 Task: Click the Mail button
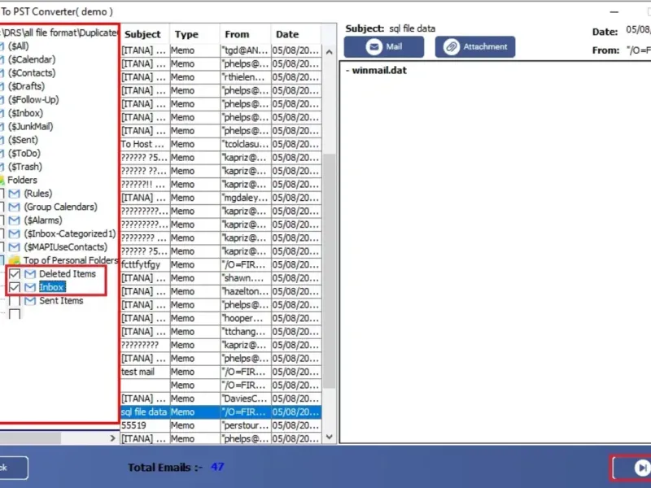click(x=383, y=47)
